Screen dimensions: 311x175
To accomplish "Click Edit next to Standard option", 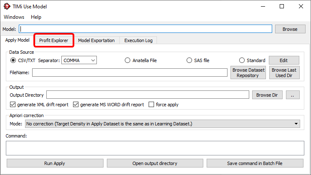I will coord(284,60).
